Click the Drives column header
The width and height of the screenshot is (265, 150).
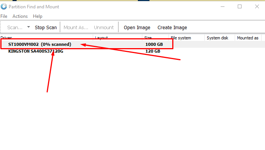[47, 38]
